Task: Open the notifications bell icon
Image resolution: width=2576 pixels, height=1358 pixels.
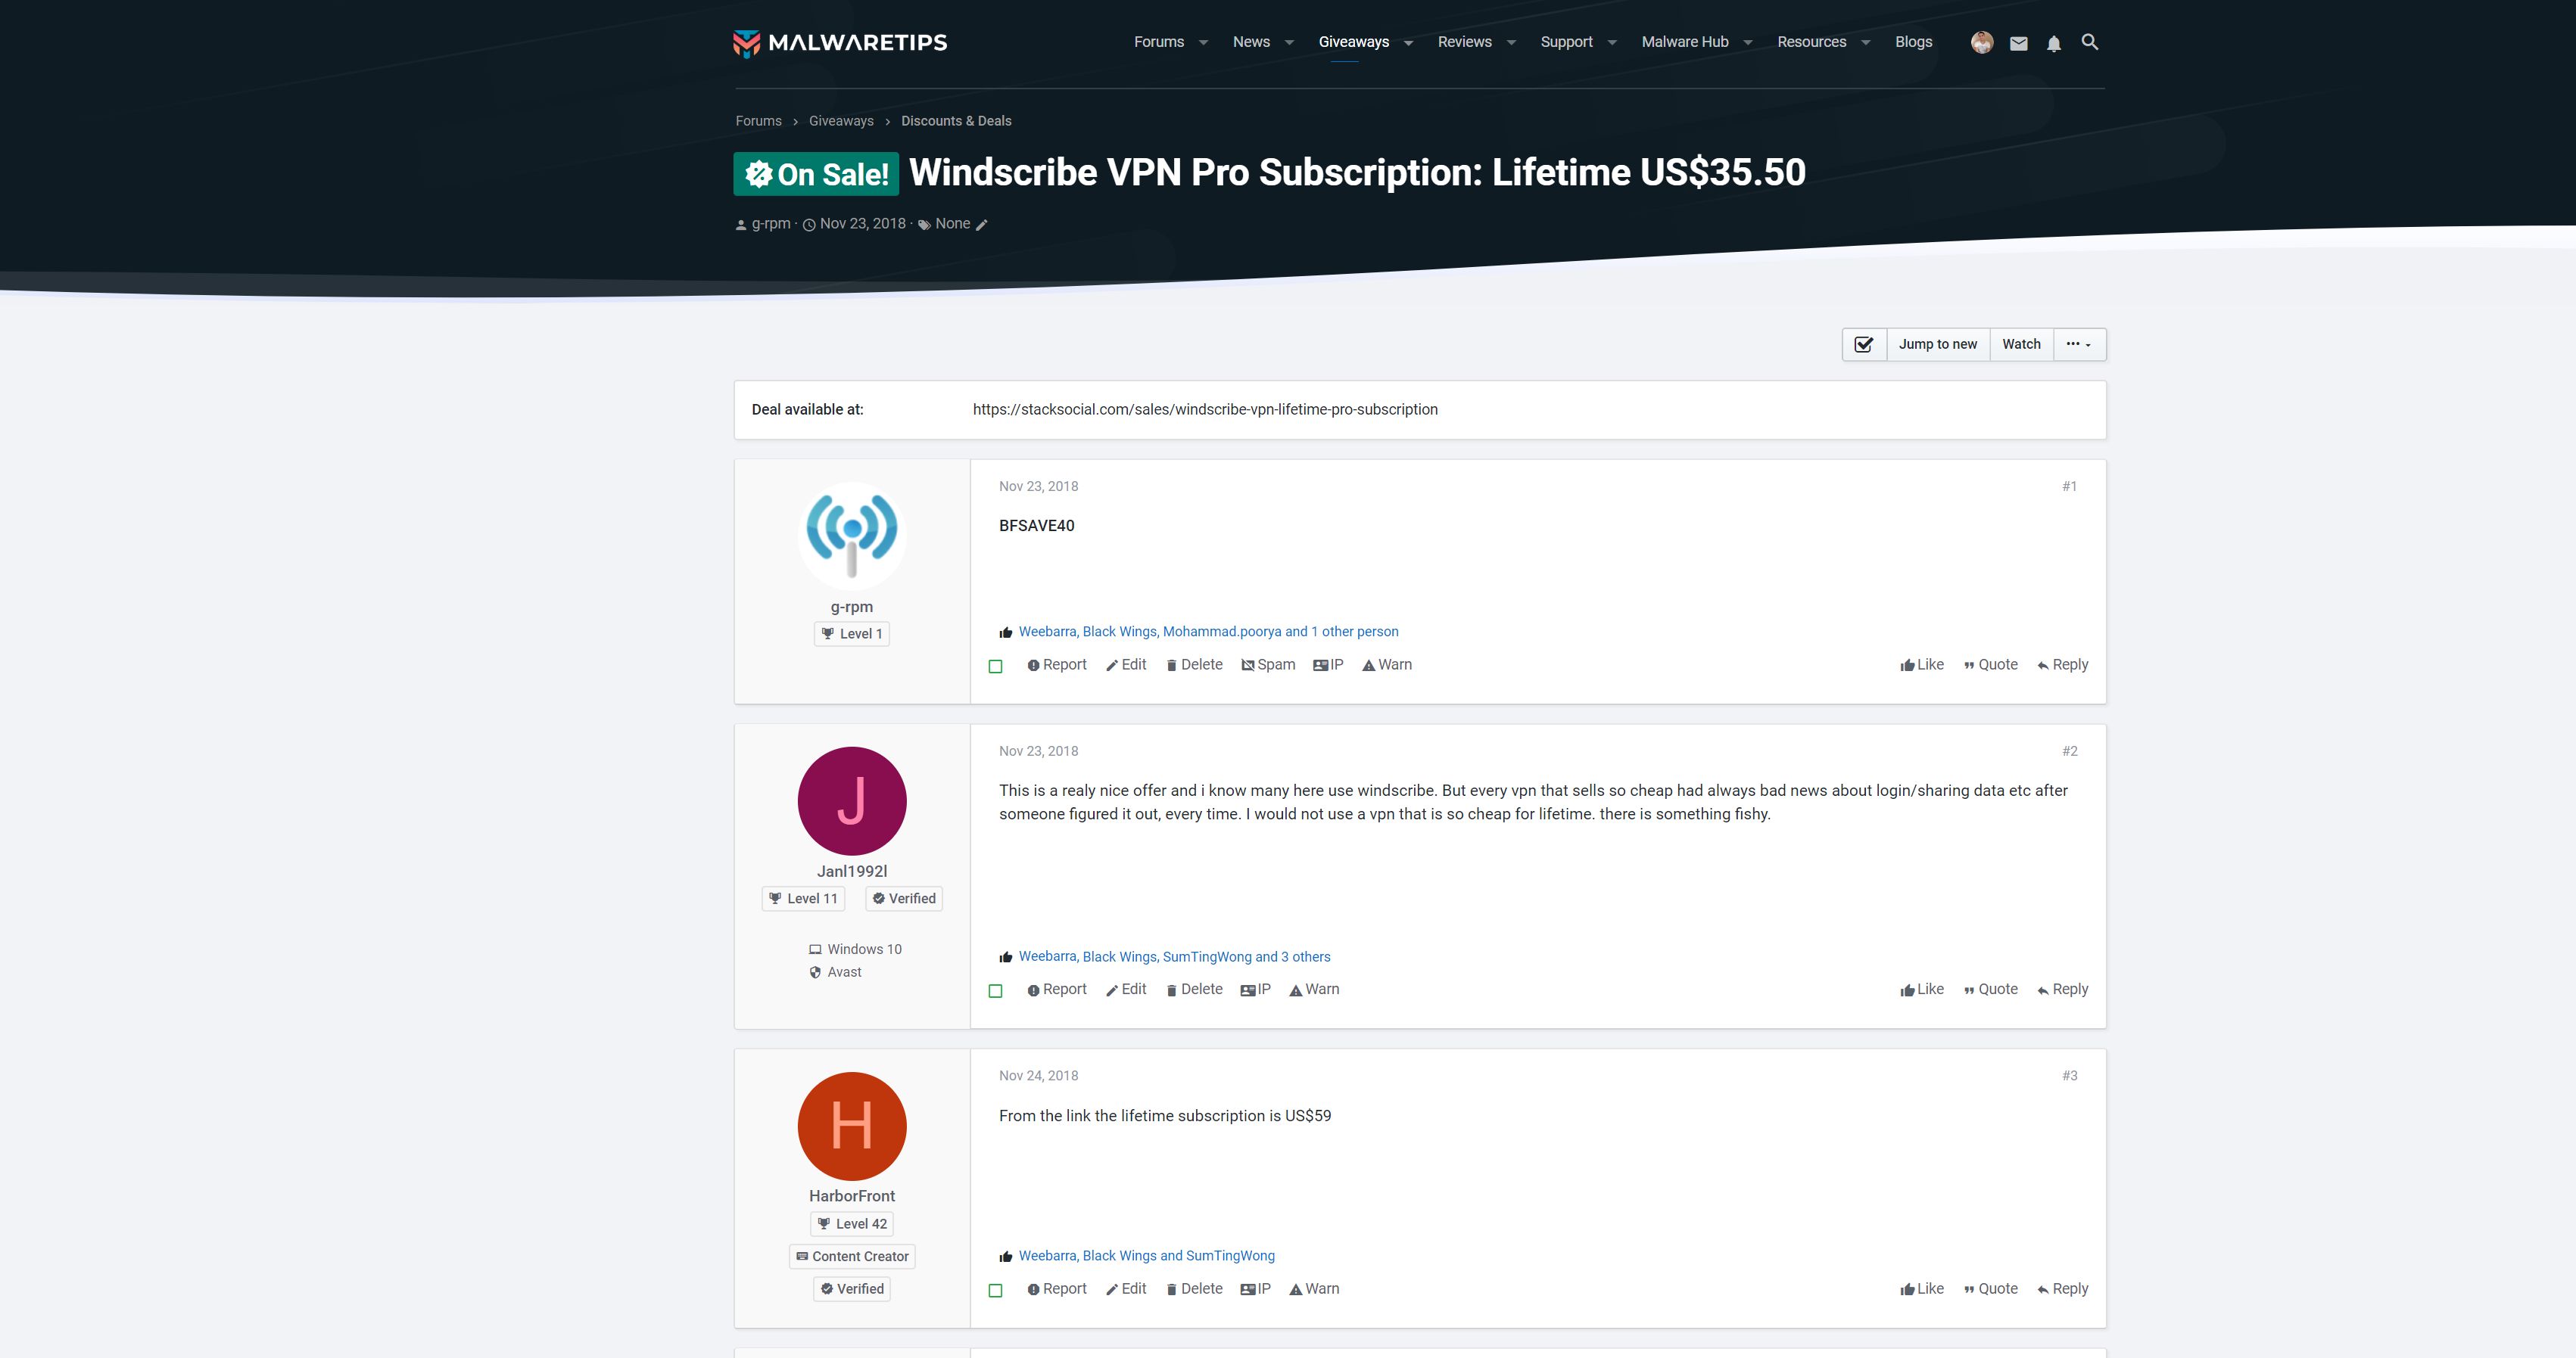Action: 2053,43
